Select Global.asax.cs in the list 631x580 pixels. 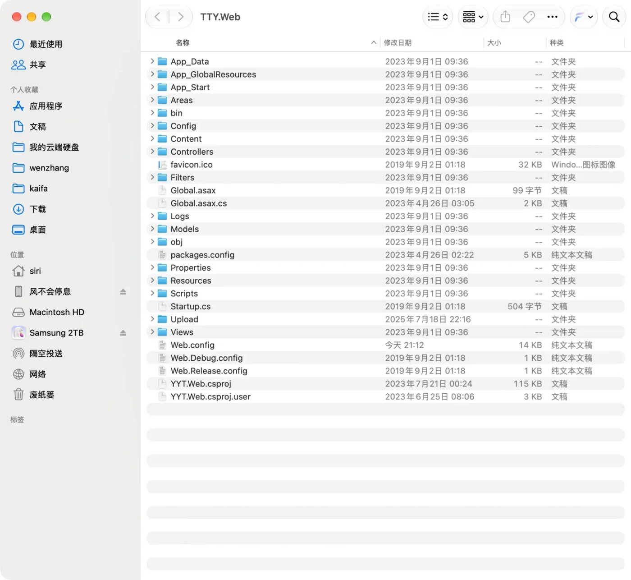386,203
